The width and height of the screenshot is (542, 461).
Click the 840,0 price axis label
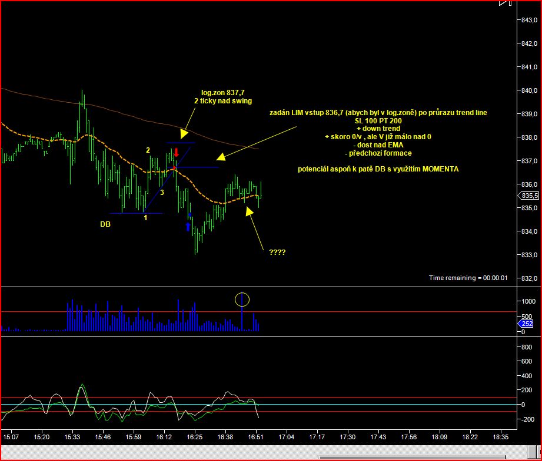529,90
